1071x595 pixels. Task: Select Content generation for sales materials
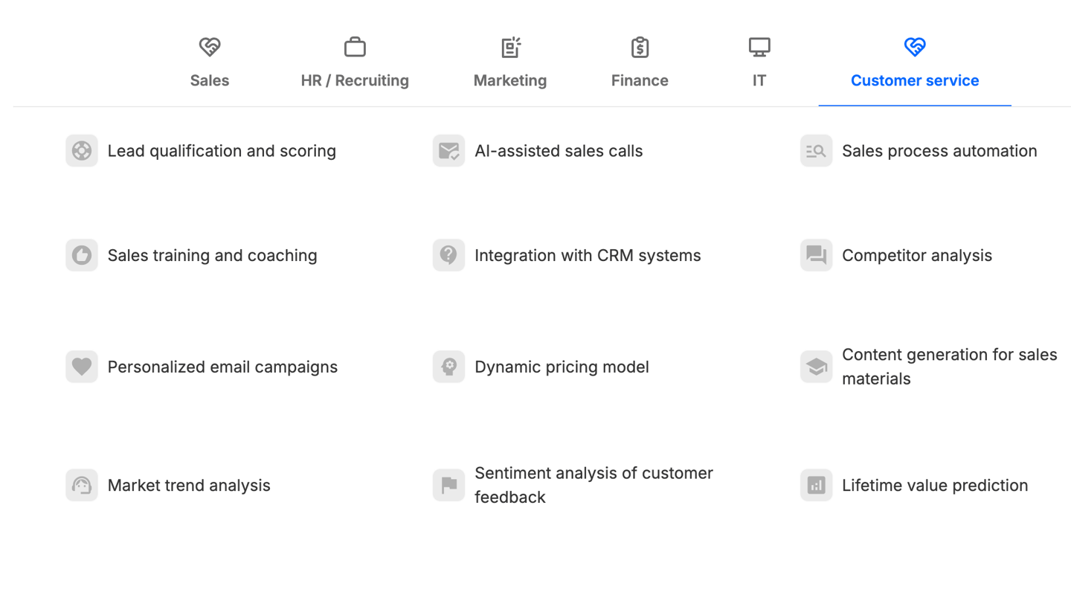950,367
